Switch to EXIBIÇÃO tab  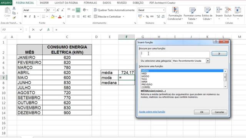pyautogui.click(x=138, y=3)
